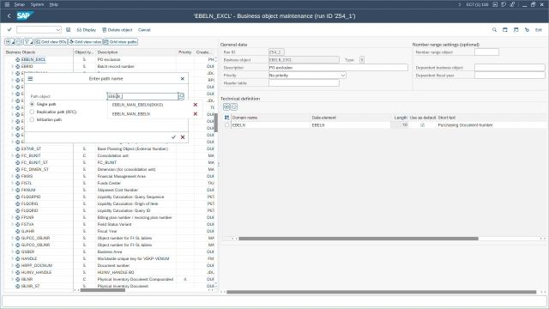Cancel dialog with the red X at bottom
Screen dimensions: 549x309
(183, 137)
